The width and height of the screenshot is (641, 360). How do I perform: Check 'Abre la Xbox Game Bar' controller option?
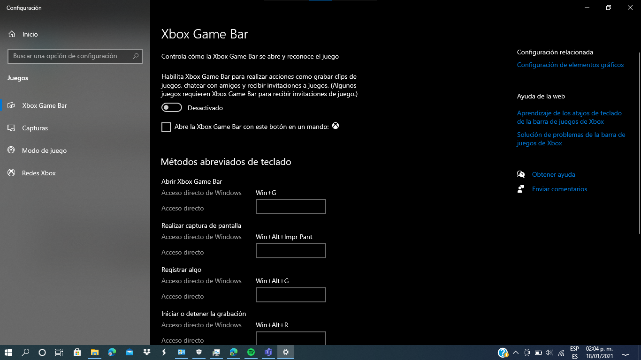pos(166,126)
